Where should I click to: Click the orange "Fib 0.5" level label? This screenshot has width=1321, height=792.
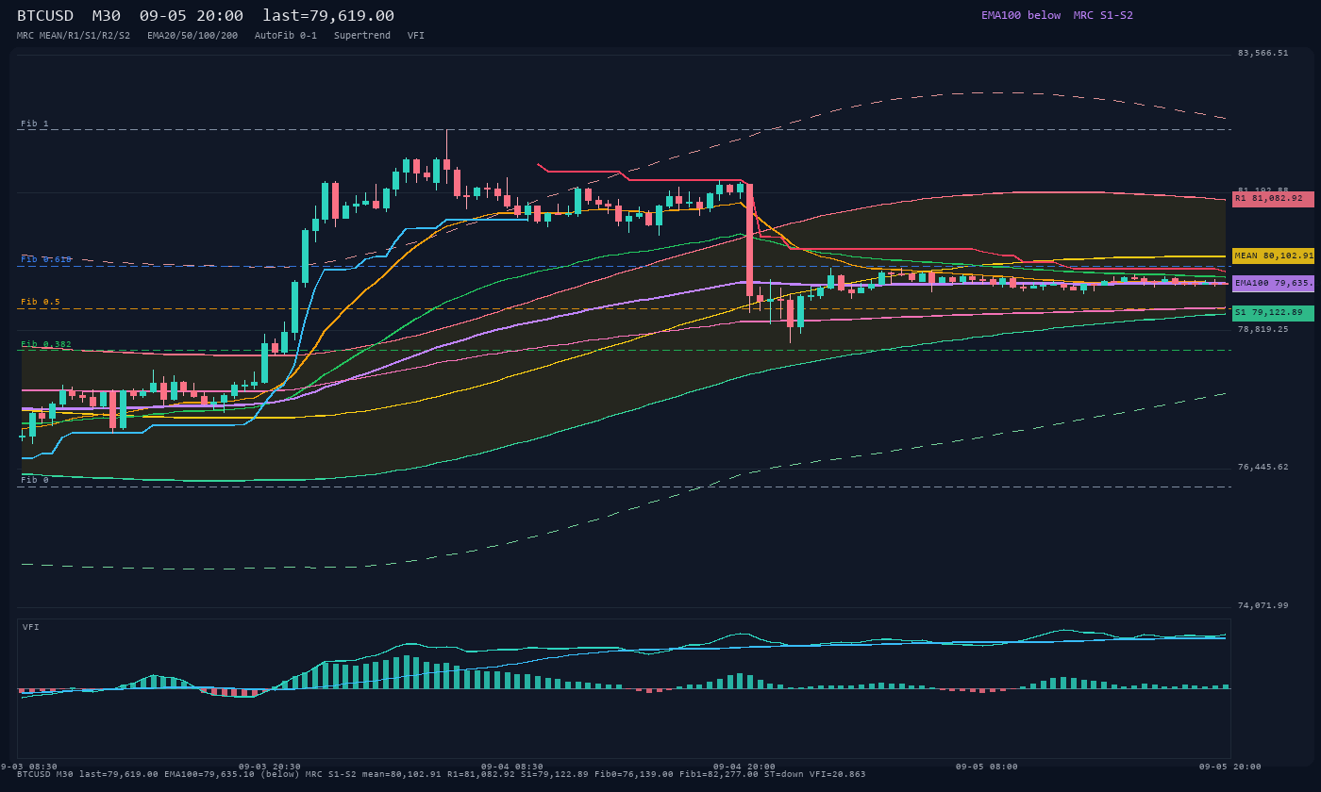tap(41, 303)
